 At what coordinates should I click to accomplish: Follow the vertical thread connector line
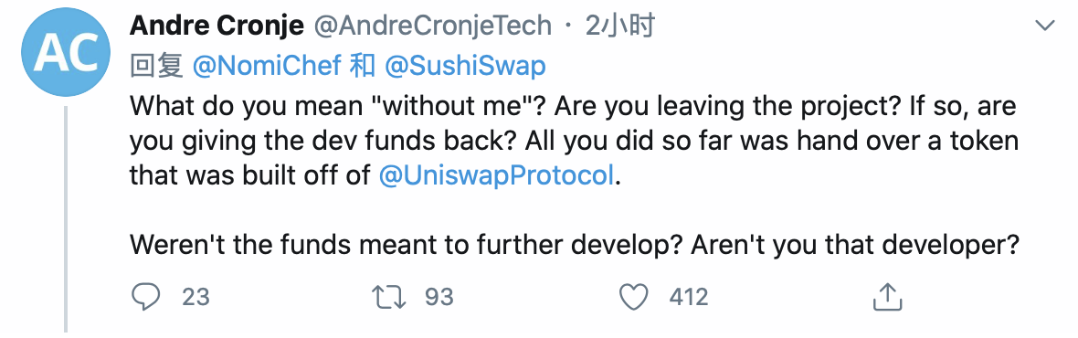tap(66, 218)
